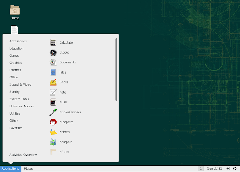
Task: Open the volume speaker icon in panel
Action: click(228, 169)
